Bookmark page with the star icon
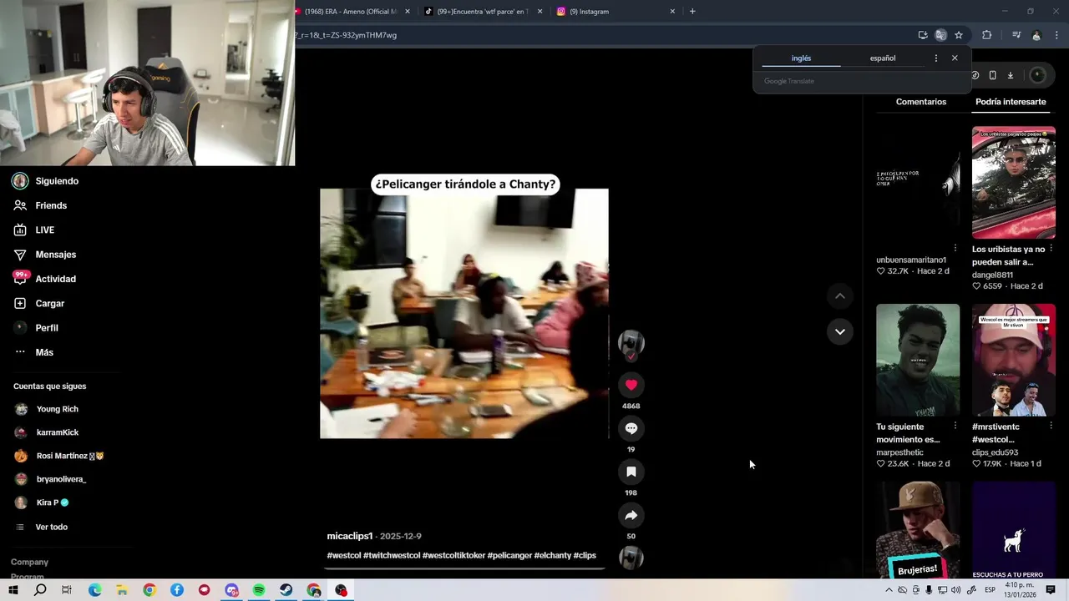This screenshot has width=1069, height=601. (x=959, y=35)
